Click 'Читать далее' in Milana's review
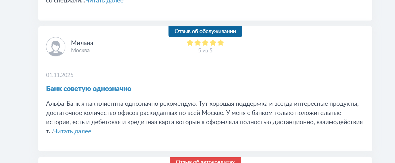The width and height of the screenshot is (395, 163). [x=72, y=131]
